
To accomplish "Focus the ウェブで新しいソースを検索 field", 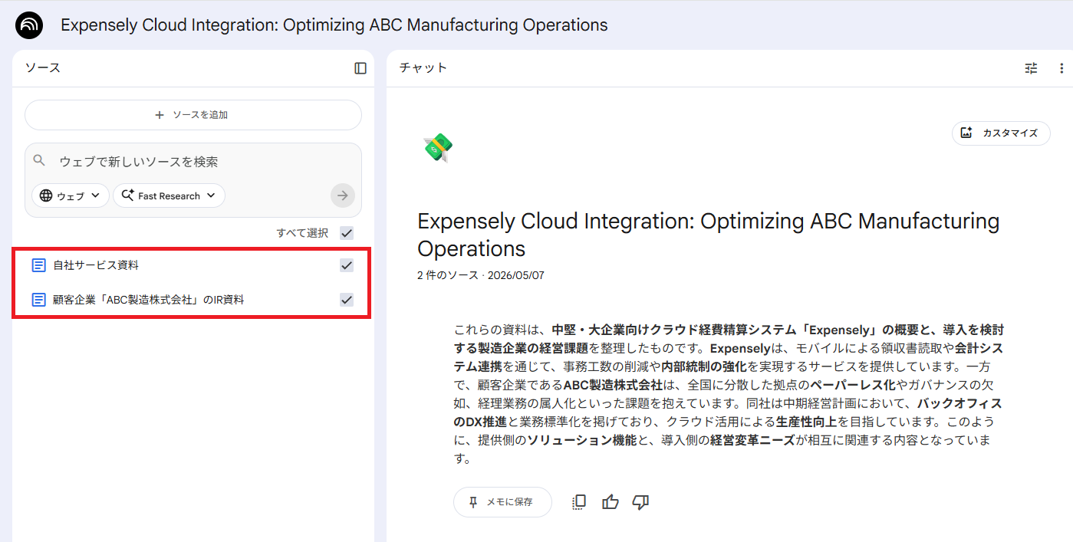I will [x=193, y=162].
